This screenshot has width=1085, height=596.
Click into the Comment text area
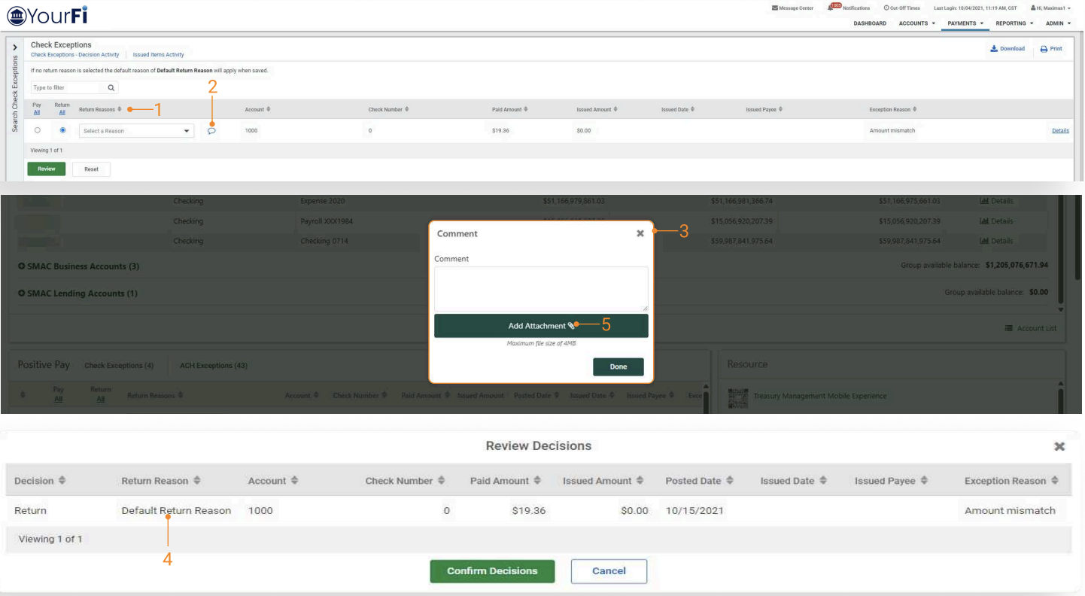pyautogui.click(x=541, y=289)
